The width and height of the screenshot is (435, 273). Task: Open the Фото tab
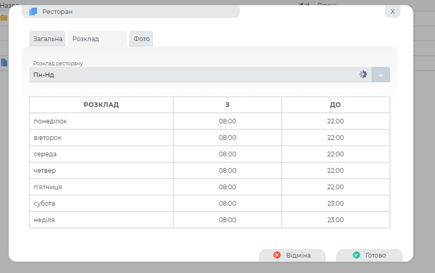coord(141,39)
